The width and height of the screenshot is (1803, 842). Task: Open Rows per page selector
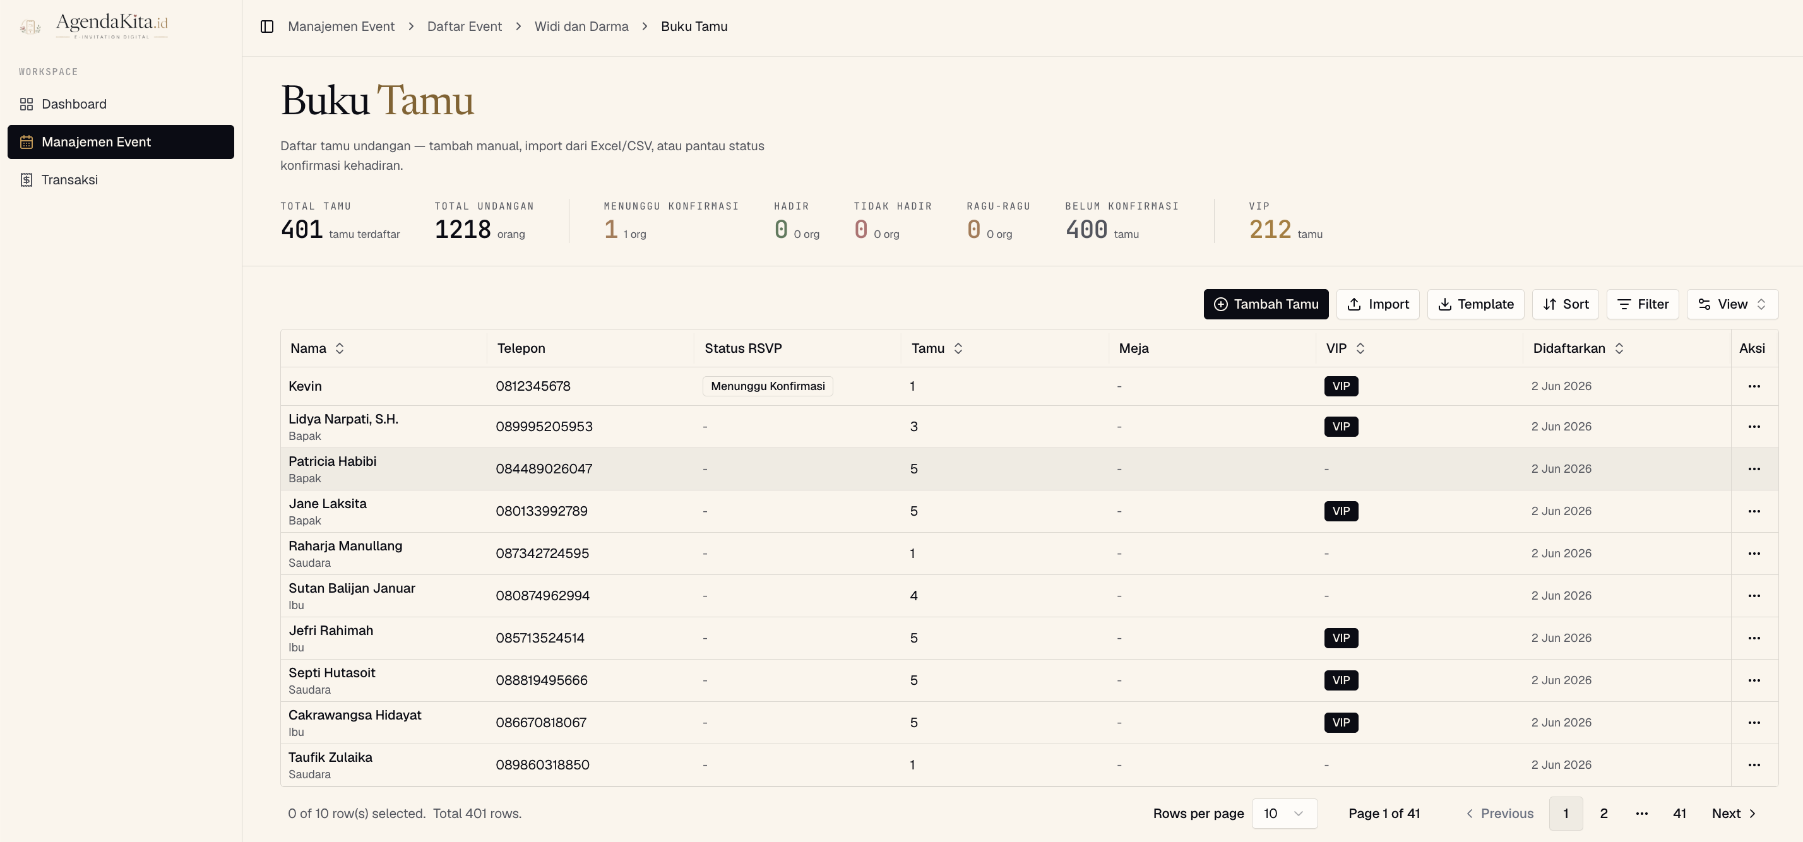1284,814
